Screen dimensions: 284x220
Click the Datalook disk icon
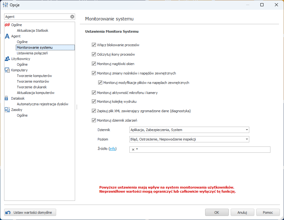7,98
